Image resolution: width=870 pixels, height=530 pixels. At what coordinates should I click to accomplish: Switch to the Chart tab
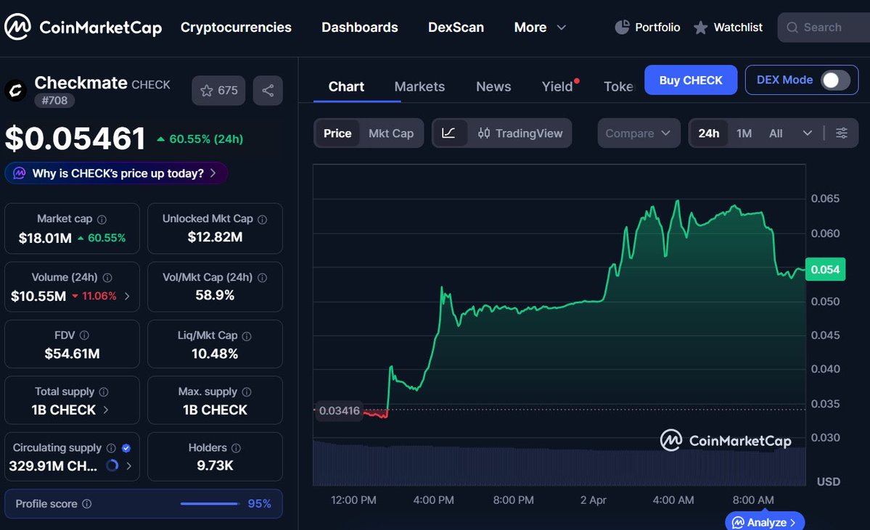[x=346, y=86]
